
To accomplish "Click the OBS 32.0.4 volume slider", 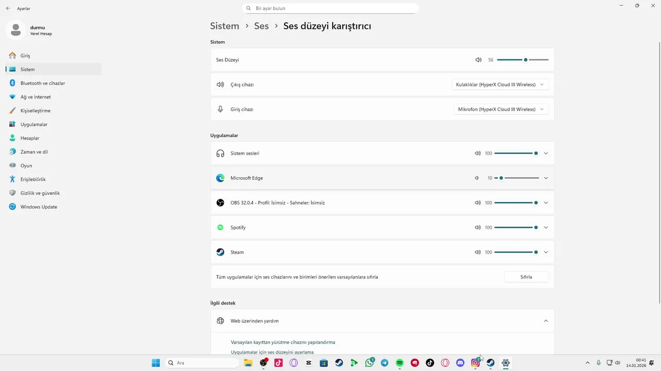I will [516, 203].
